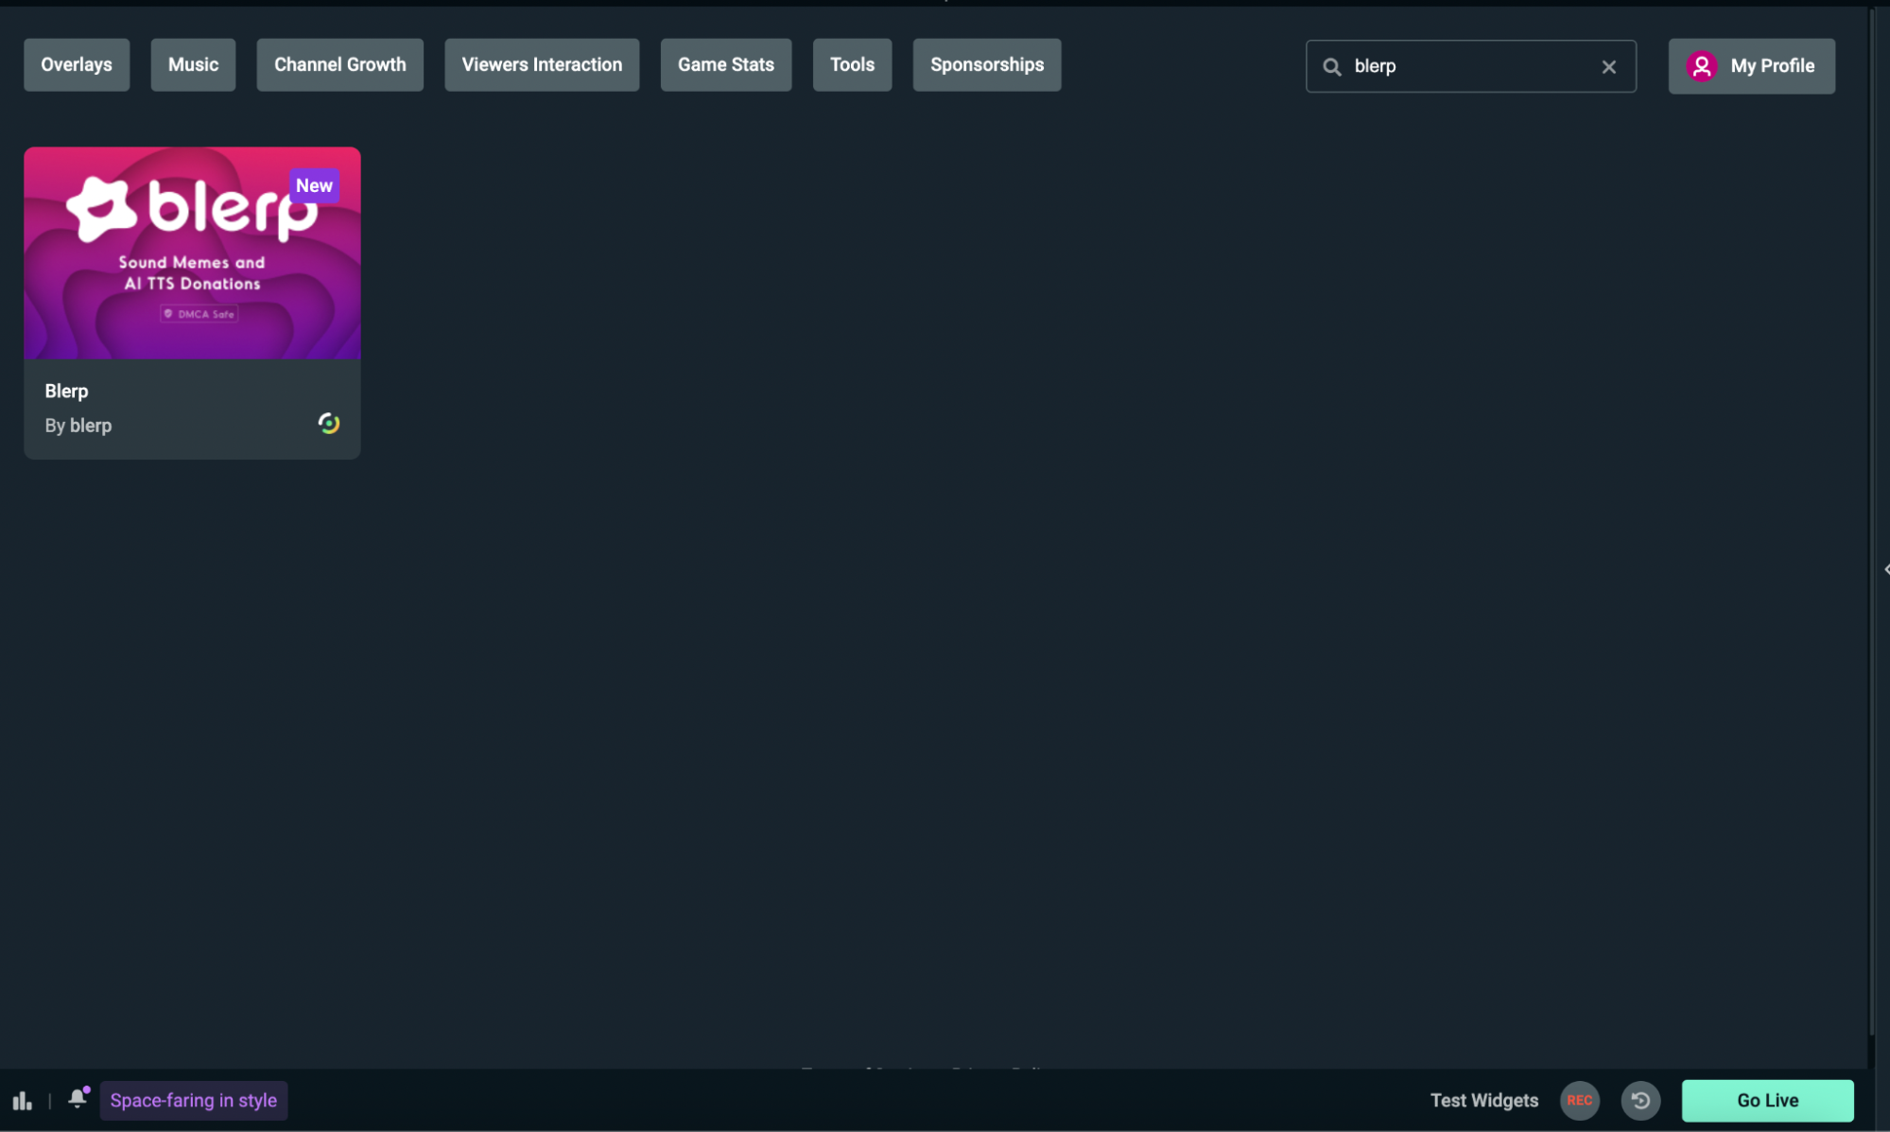
Task: Switch to the Overlays category
Action: tap(76, 64)
